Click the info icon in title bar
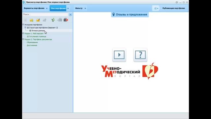The image size is (211, 119). click(177, 2)
